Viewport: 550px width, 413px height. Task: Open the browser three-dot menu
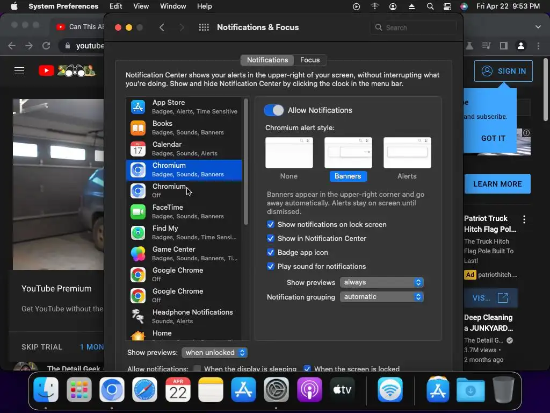[x=538, y=46]
